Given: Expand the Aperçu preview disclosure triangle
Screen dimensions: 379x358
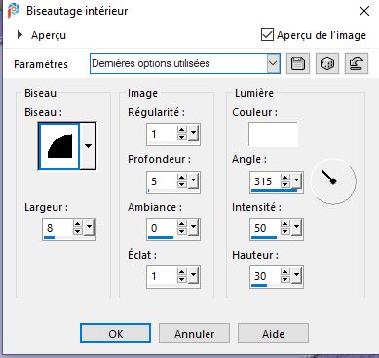Looking at the screenshot, I should 19,34.
